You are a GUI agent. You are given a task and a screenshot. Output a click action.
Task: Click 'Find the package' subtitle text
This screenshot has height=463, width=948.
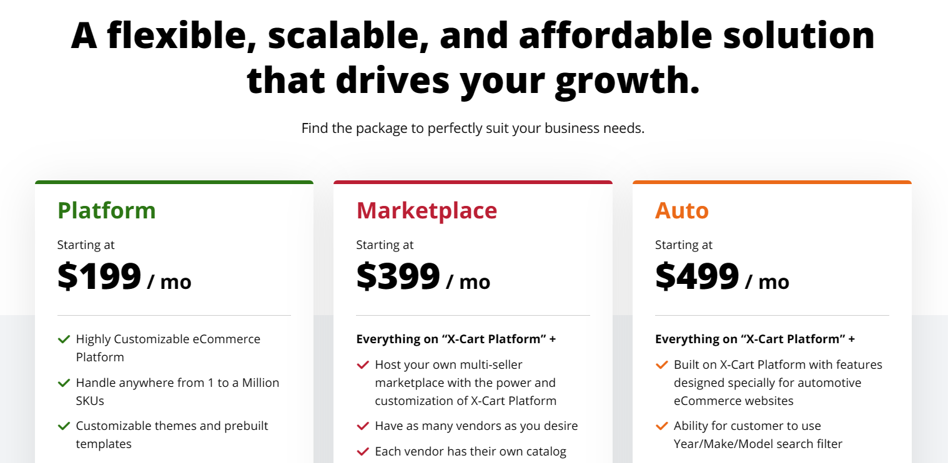(x=473, y=129)
